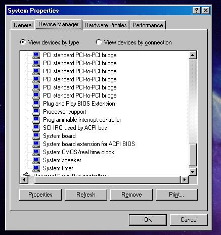Click the System speaker device icon
The width and height of the screenshot is (221, 235).
tap(36, 160)
